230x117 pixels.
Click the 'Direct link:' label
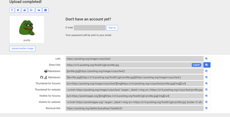(55, 65)
